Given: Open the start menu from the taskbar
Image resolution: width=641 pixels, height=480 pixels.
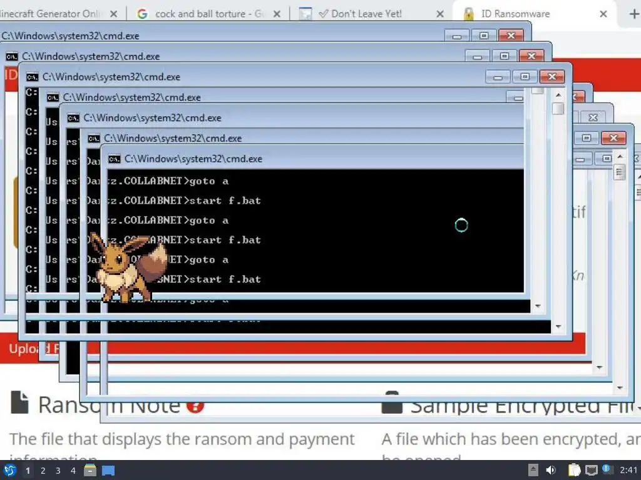Looking at the screenshot, I should [10, 470].
